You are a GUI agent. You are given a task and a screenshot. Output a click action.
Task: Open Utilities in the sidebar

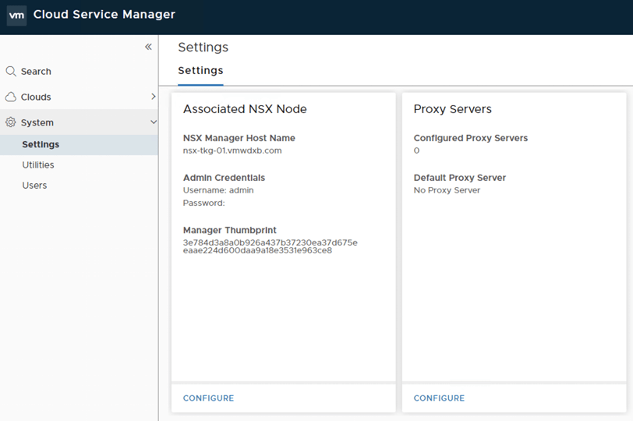pos(38,165)
